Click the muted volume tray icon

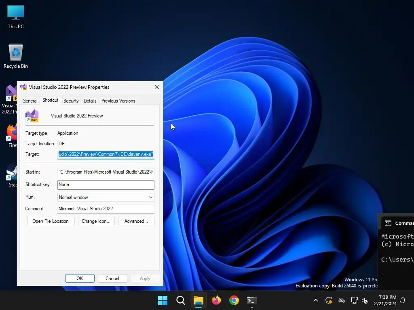pyautogui.click(x=365, y=300)
